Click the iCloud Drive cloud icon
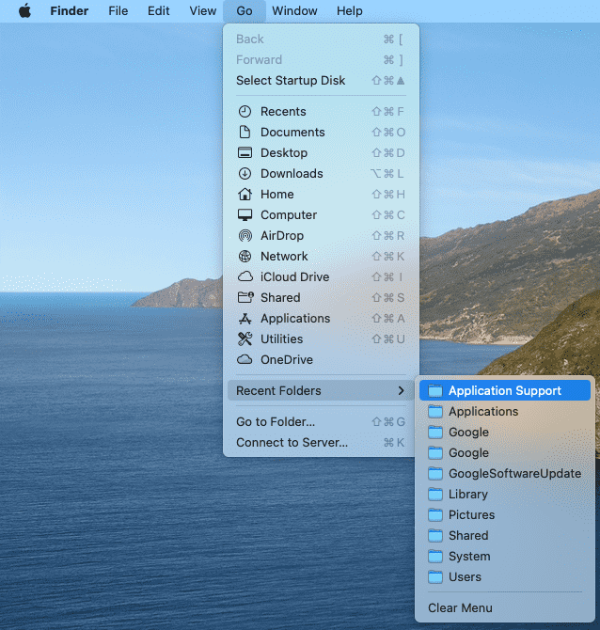The height and width of the screenshot is (630, 600). point(245,276)
